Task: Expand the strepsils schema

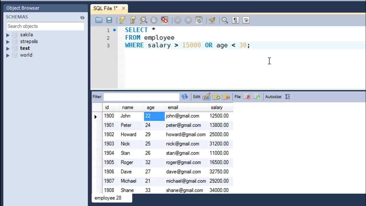Action: pyautogui.click(x=8, y=42)
